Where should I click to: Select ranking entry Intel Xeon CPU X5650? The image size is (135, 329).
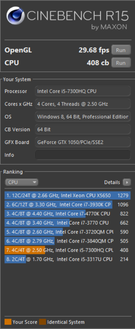pos(68,196)
